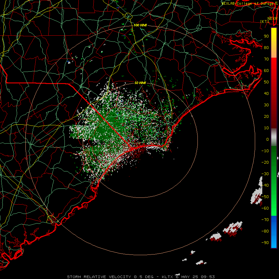The width and height of the screenshot is (279, 279).
Task: Click the "80" label on velocity scale
Action: [266, 48]
